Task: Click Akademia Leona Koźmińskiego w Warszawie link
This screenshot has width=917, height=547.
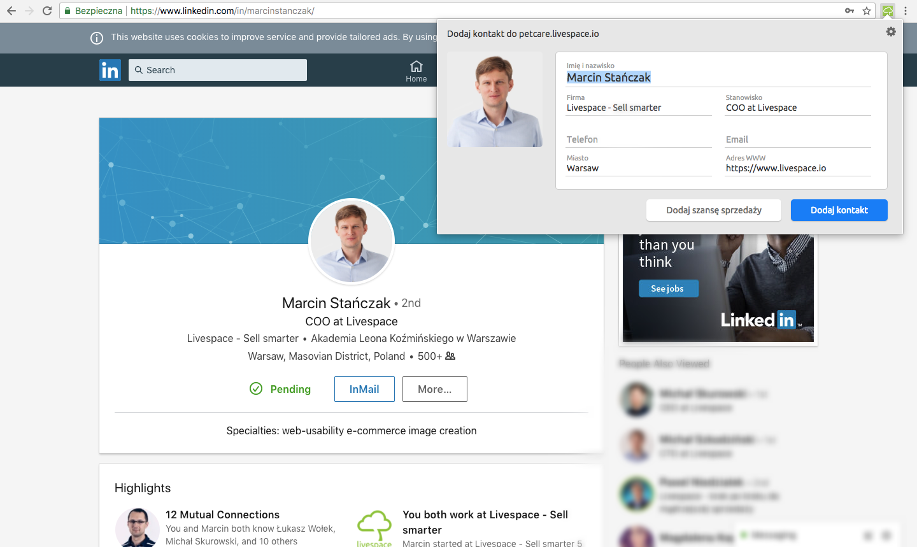Action: point(413,338)
